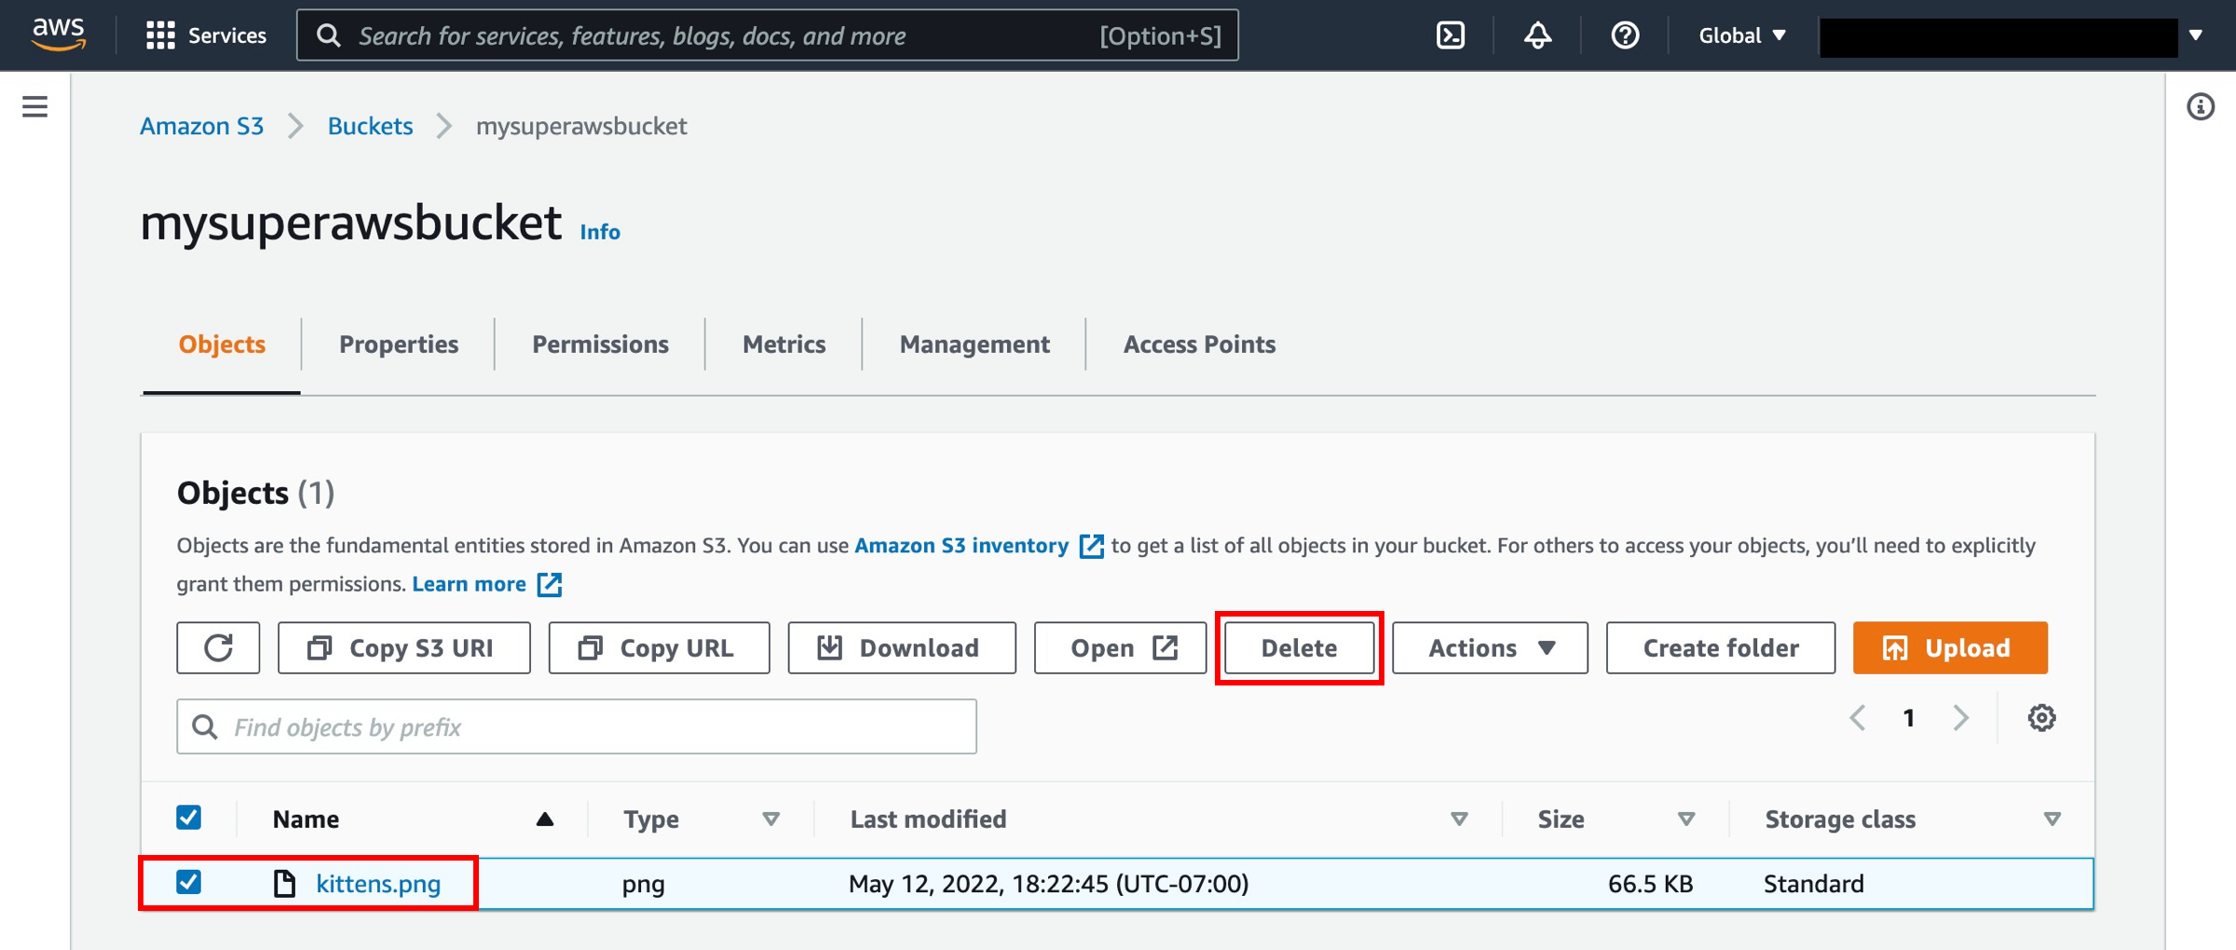Click the png type cell
2236x950 pixels.
(643, 884)
